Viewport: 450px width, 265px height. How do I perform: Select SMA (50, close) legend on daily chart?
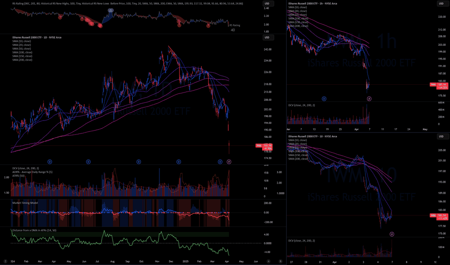pyautogui.click(x=22, y=49)
